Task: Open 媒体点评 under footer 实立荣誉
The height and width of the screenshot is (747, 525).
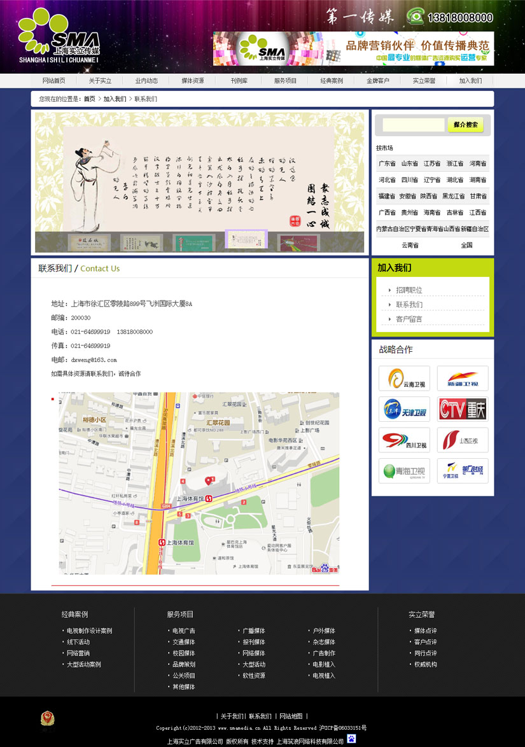Action: coord(426,631)
